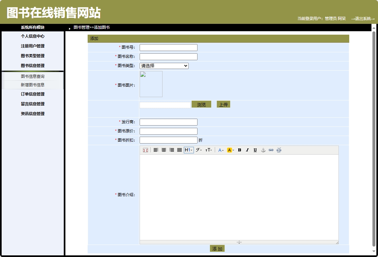This screenshot has width=378, height=257.
Task: Click the 上传 upload button
Action: coord(224,104)
